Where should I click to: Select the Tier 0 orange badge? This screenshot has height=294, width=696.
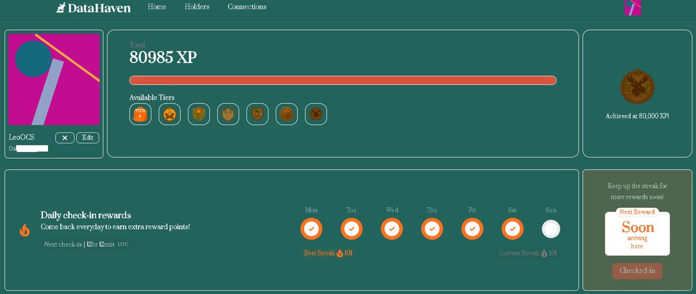pyautogui.click(x=140, y=114)
